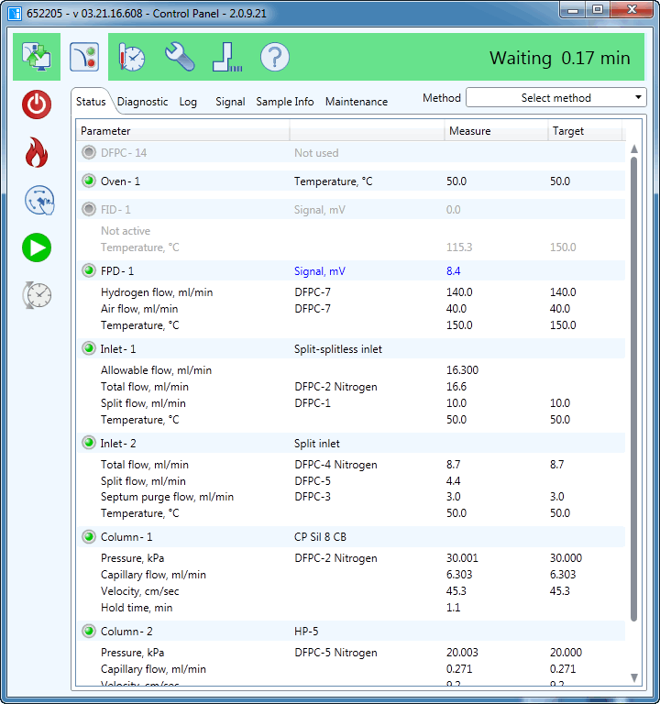
Task: Open the Select method dropdown
Action: (x=556, y=98)
